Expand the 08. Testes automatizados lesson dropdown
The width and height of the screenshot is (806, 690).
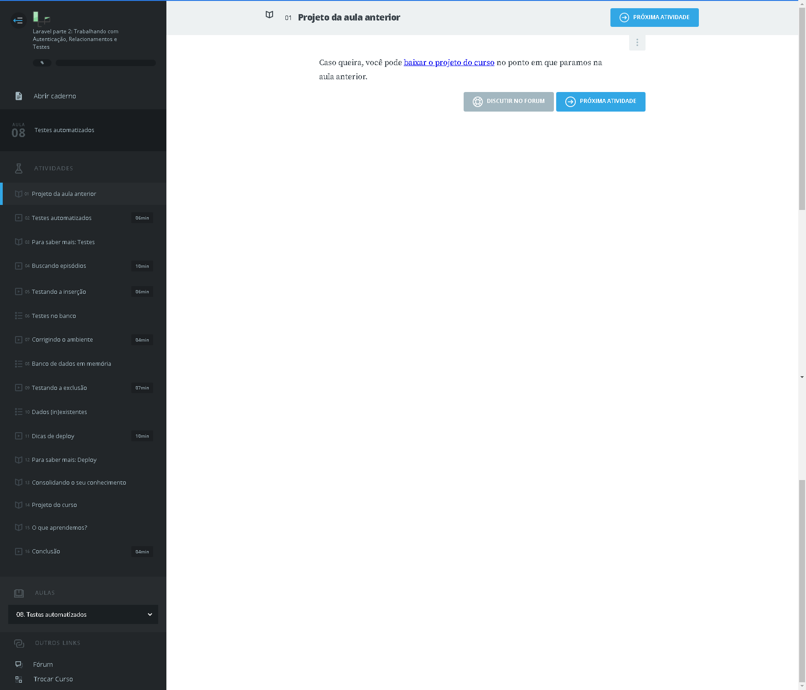tap(83, 614)
